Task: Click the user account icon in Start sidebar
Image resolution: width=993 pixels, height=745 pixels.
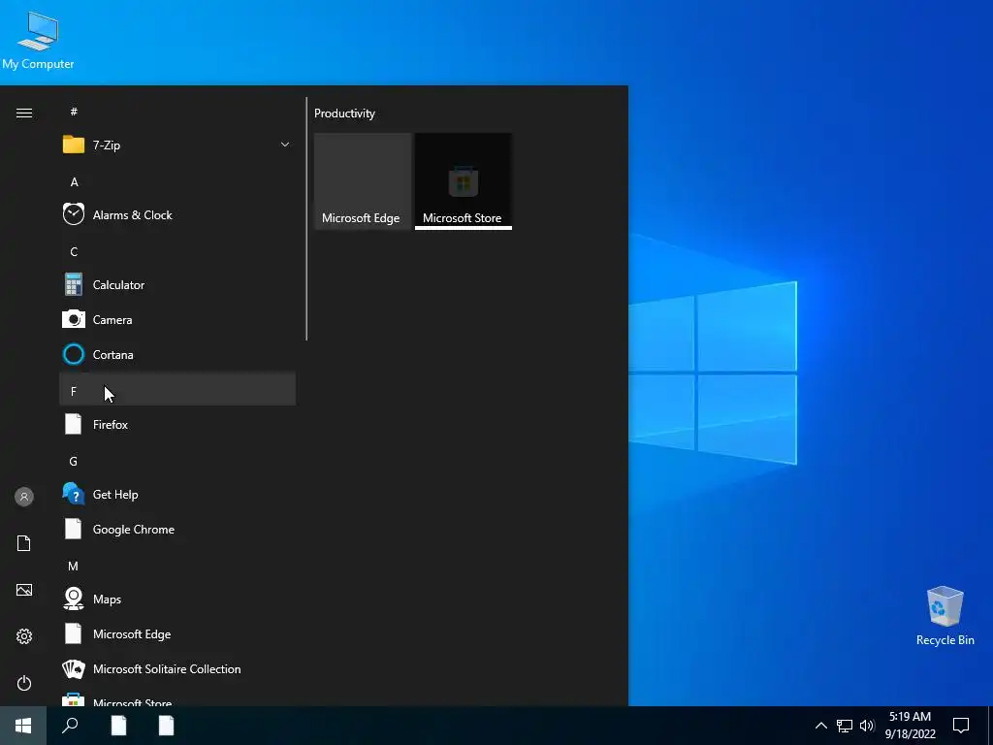Action: tap(24, 497)
